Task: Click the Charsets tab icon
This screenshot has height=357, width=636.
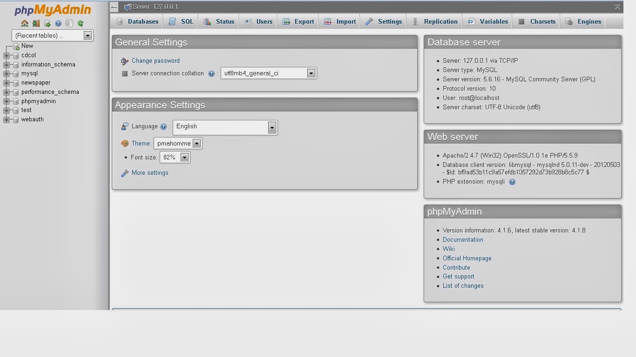Action: coord(521,21)
